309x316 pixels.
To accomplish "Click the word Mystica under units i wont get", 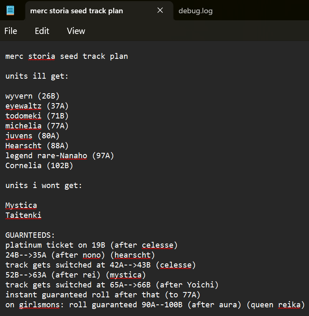I will (21, 205).
